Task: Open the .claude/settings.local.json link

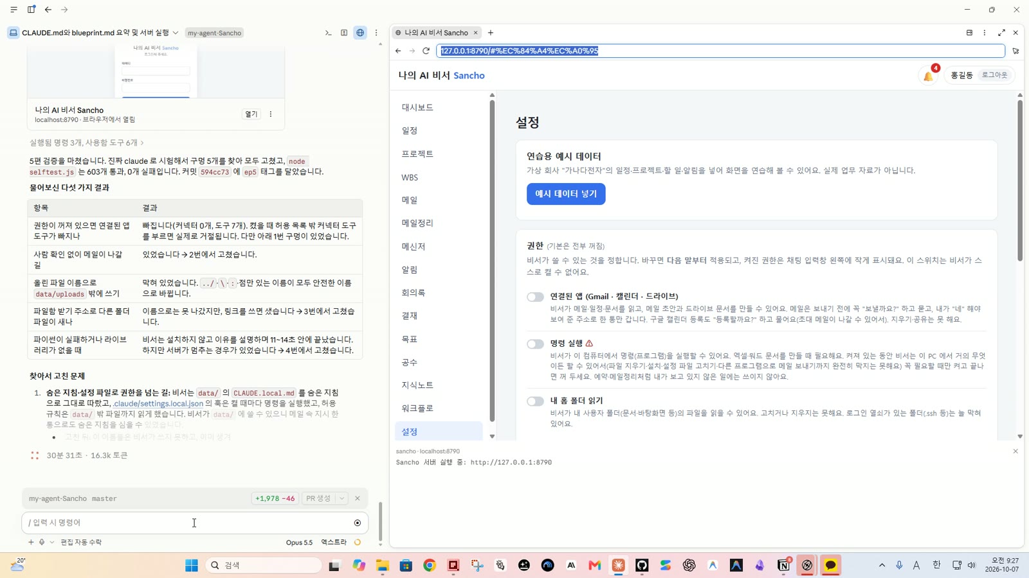Action: click(x=158, y=403)
